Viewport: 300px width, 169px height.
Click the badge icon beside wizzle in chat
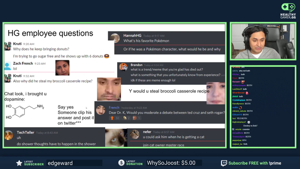point(233,130)
